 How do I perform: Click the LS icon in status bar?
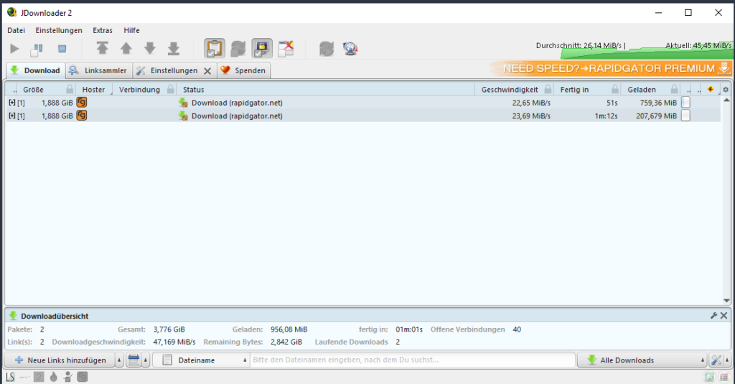click(10, 377)
